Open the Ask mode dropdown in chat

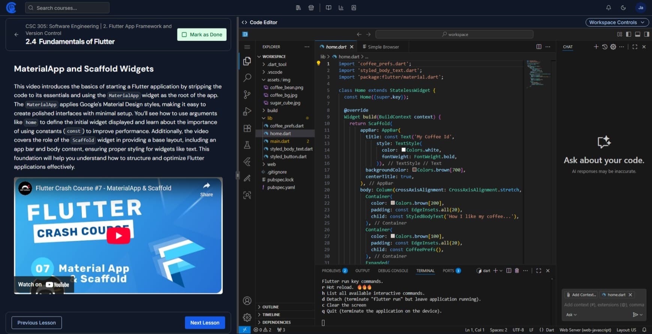[571, 315]
